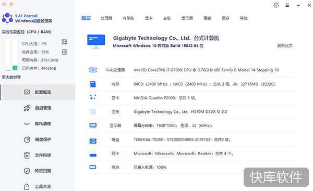Viewport: 313px width, 191px height.
Task: Click the 内存占用: 15% value
Action: [x=35, y=52]
